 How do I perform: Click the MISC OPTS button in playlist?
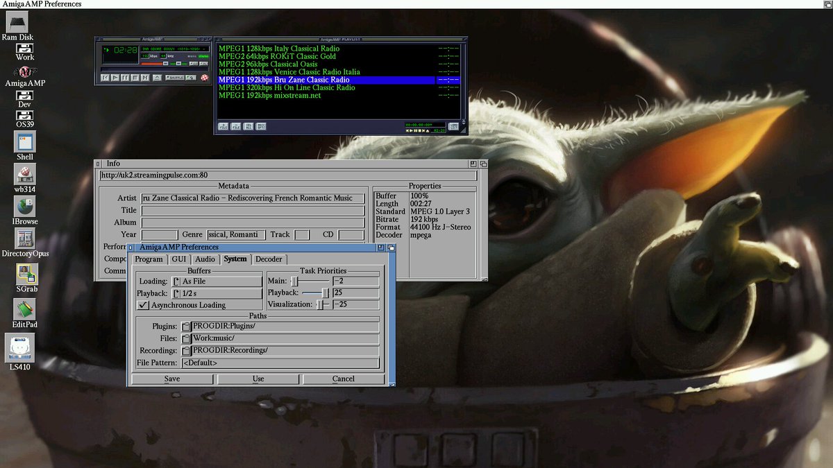261,126
